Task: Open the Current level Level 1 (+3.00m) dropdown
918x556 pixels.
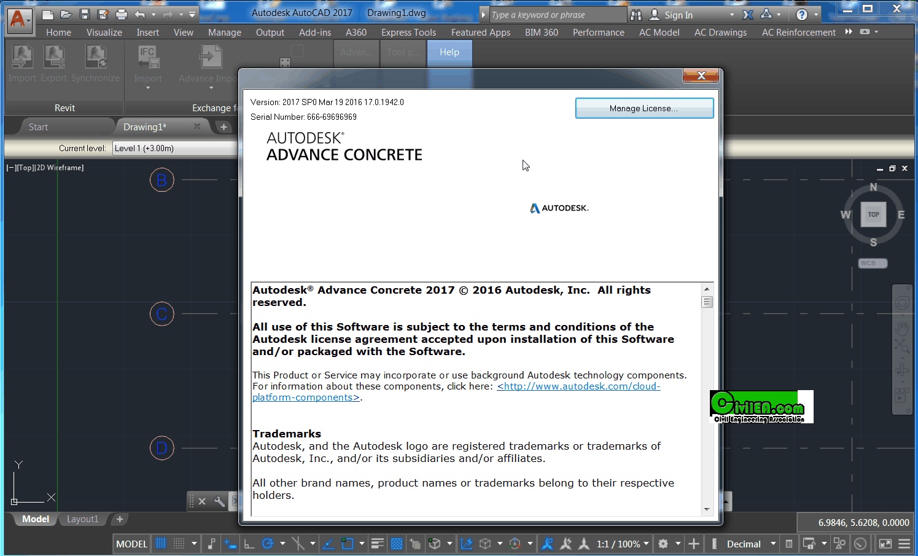Action: (175, 148)
